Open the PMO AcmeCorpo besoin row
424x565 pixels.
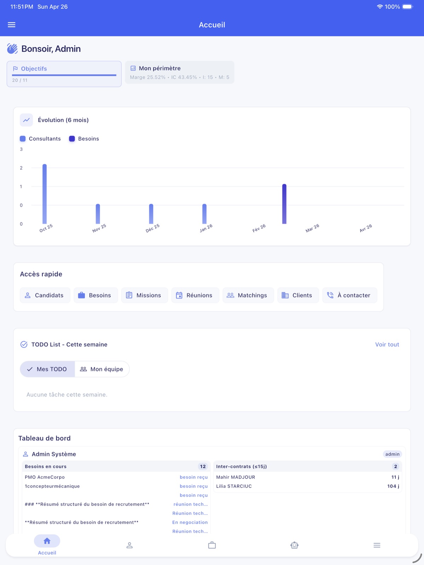tap(116, 477)
